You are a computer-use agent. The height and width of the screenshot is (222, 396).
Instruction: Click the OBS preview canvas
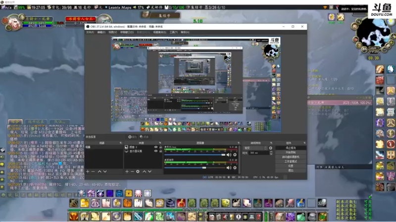coord(196,84)
